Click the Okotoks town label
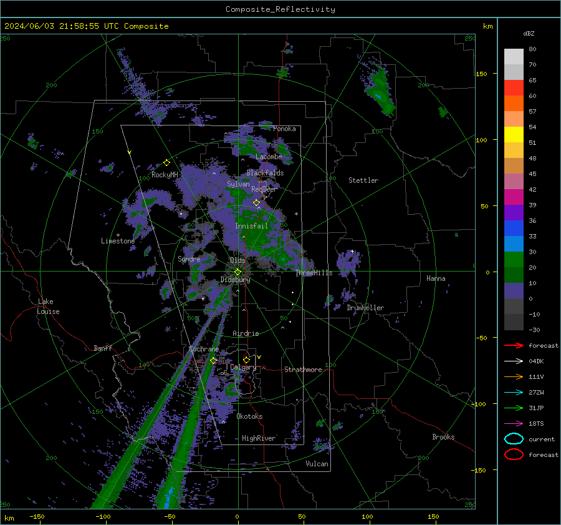Image resolution: width=561 pixels, height=525 pixels. [x=249, y=416]
